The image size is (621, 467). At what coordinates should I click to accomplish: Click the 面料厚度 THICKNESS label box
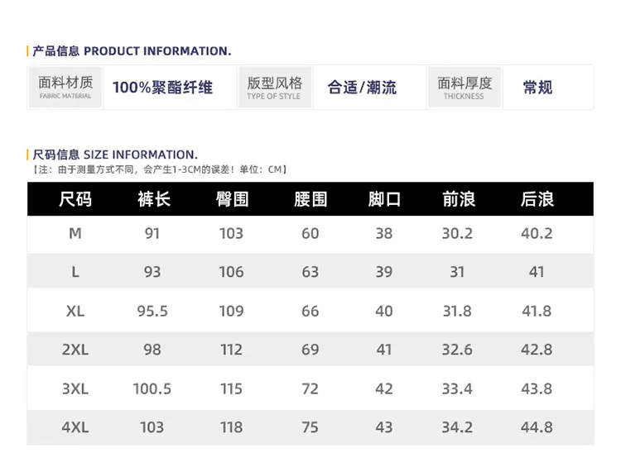[465, 88]
